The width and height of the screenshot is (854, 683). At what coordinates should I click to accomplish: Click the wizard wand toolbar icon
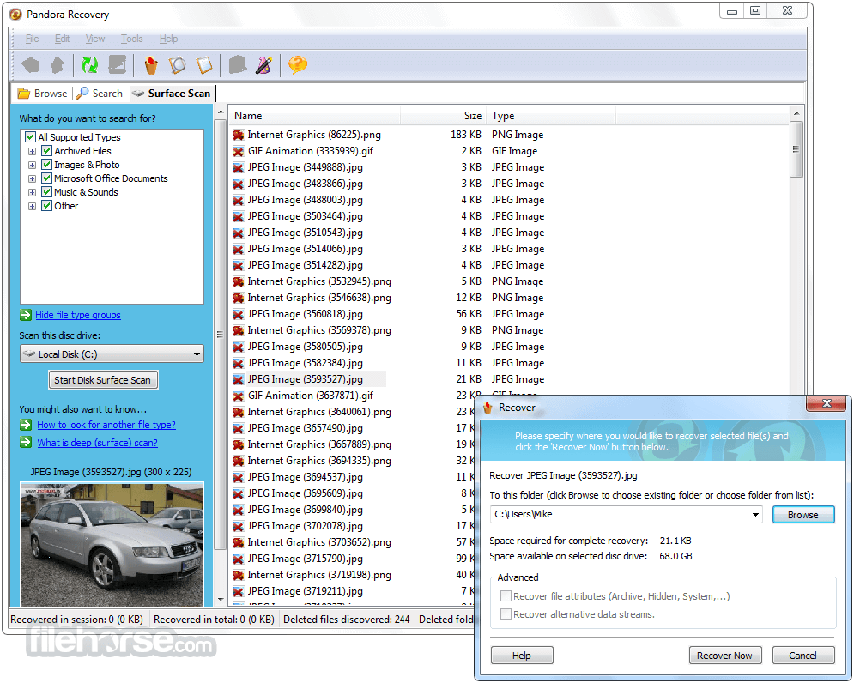pyautogui.click(x=264, y=65)
